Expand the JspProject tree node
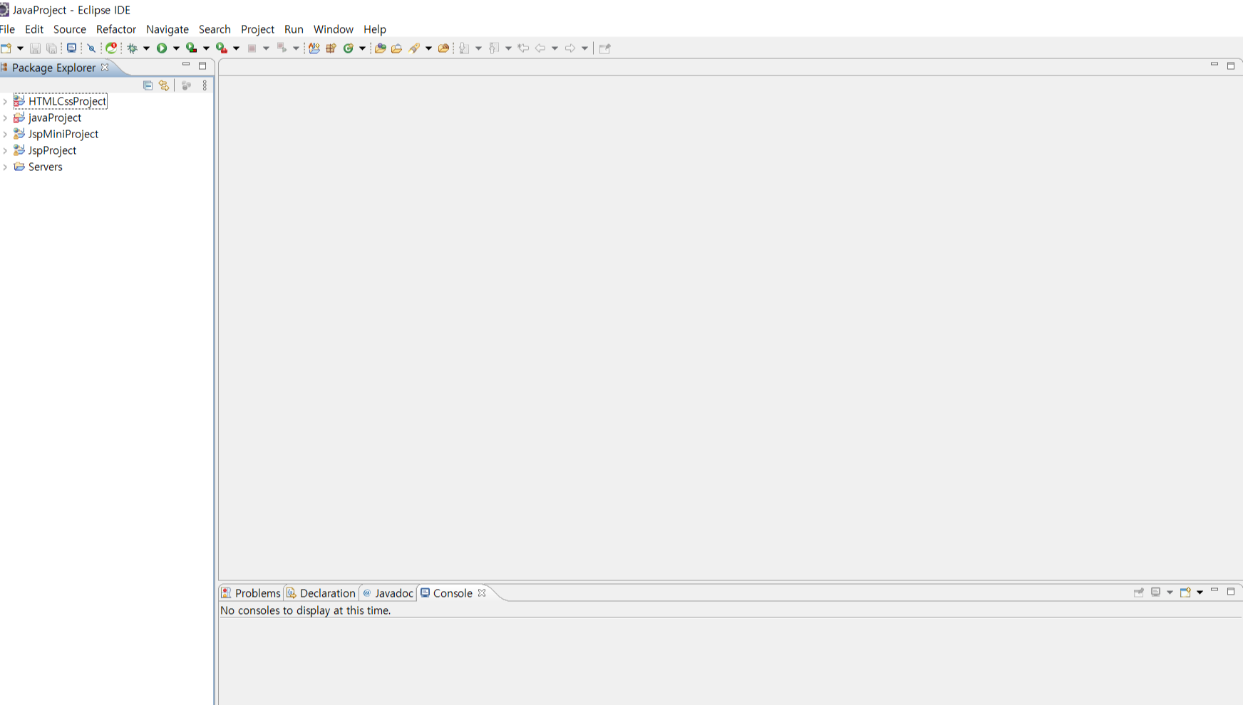The width and height of the screenshot is (1243, 705). click(5, 151)
